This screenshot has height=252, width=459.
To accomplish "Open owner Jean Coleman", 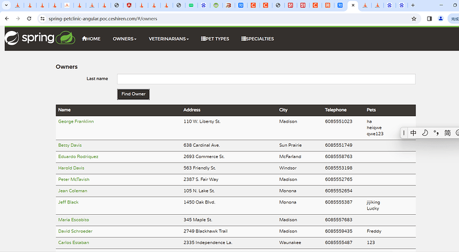I will pos(73,191).
